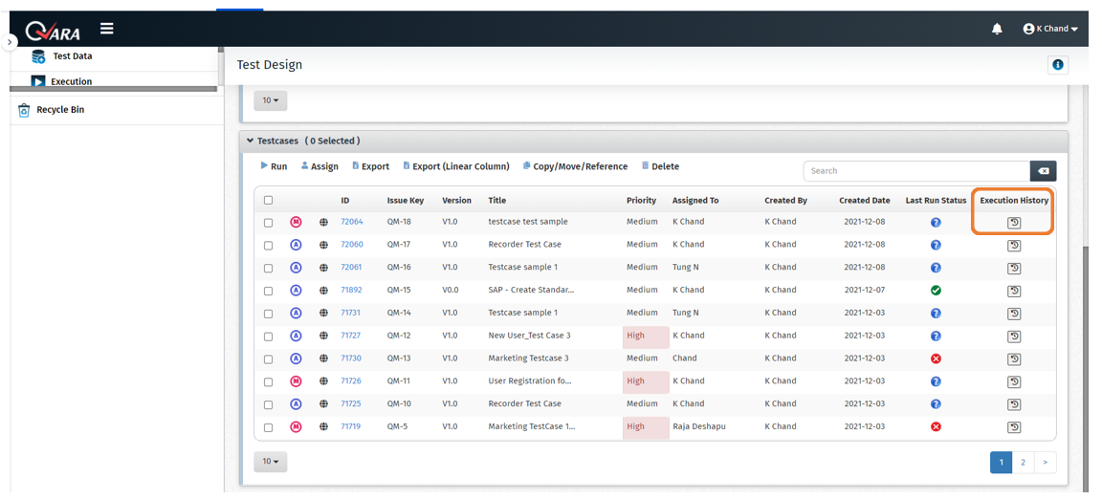Click the passed status icon for 71892
The height and width of the screenshot is (500, 1102).
936,290
